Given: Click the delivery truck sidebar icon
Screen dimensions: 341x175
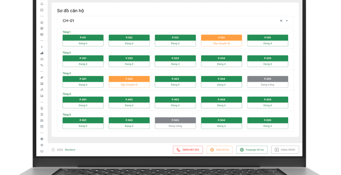Looking at the screenshot, I should pos(42,96).
